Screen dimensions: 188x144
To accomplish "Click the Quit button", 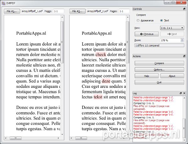I will (159, 82).
